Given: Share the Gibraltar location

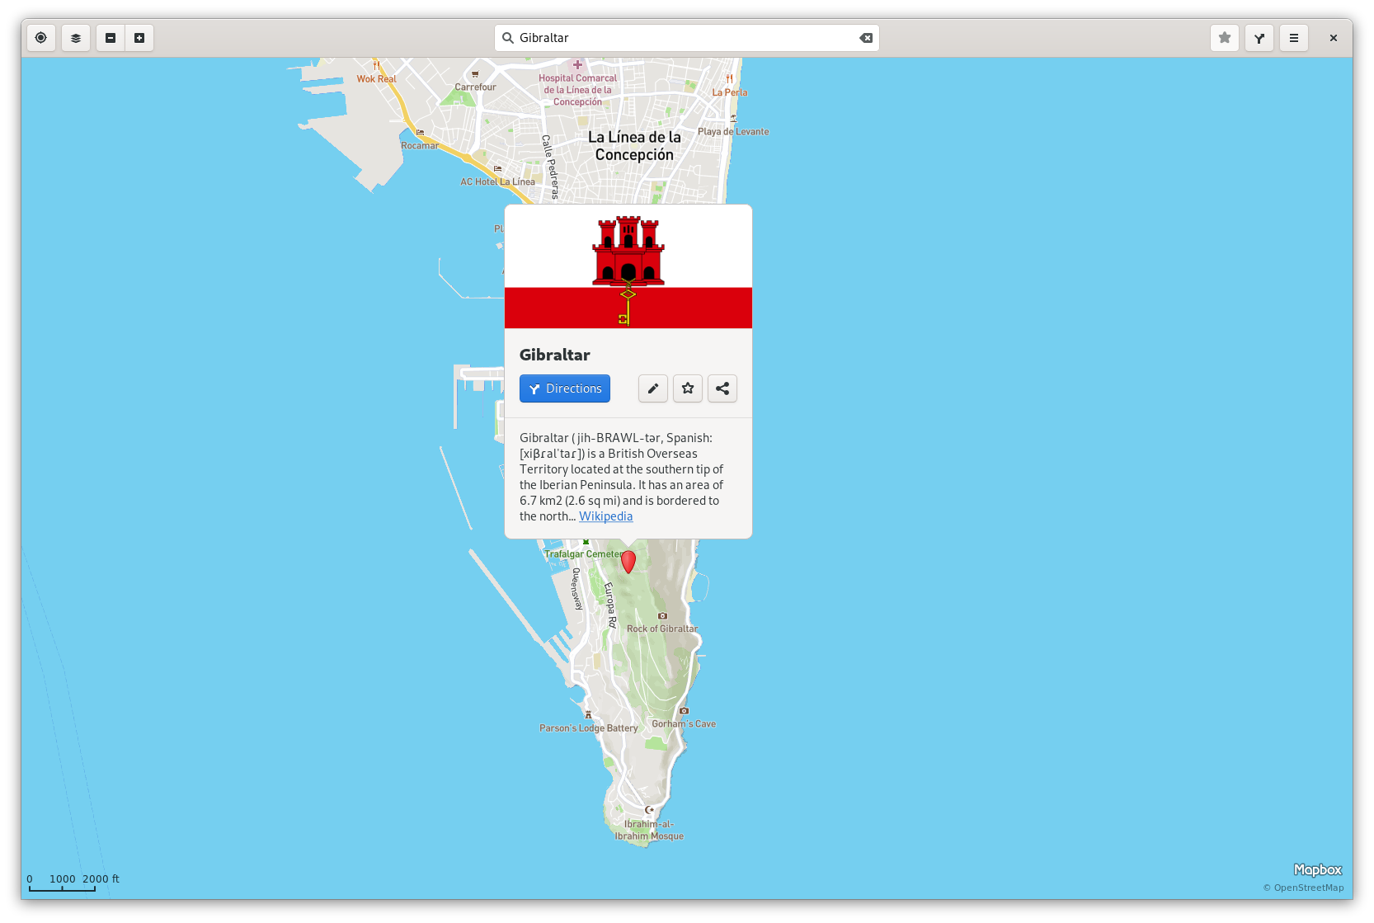Looking at the screenshot, I should point(722,389).
